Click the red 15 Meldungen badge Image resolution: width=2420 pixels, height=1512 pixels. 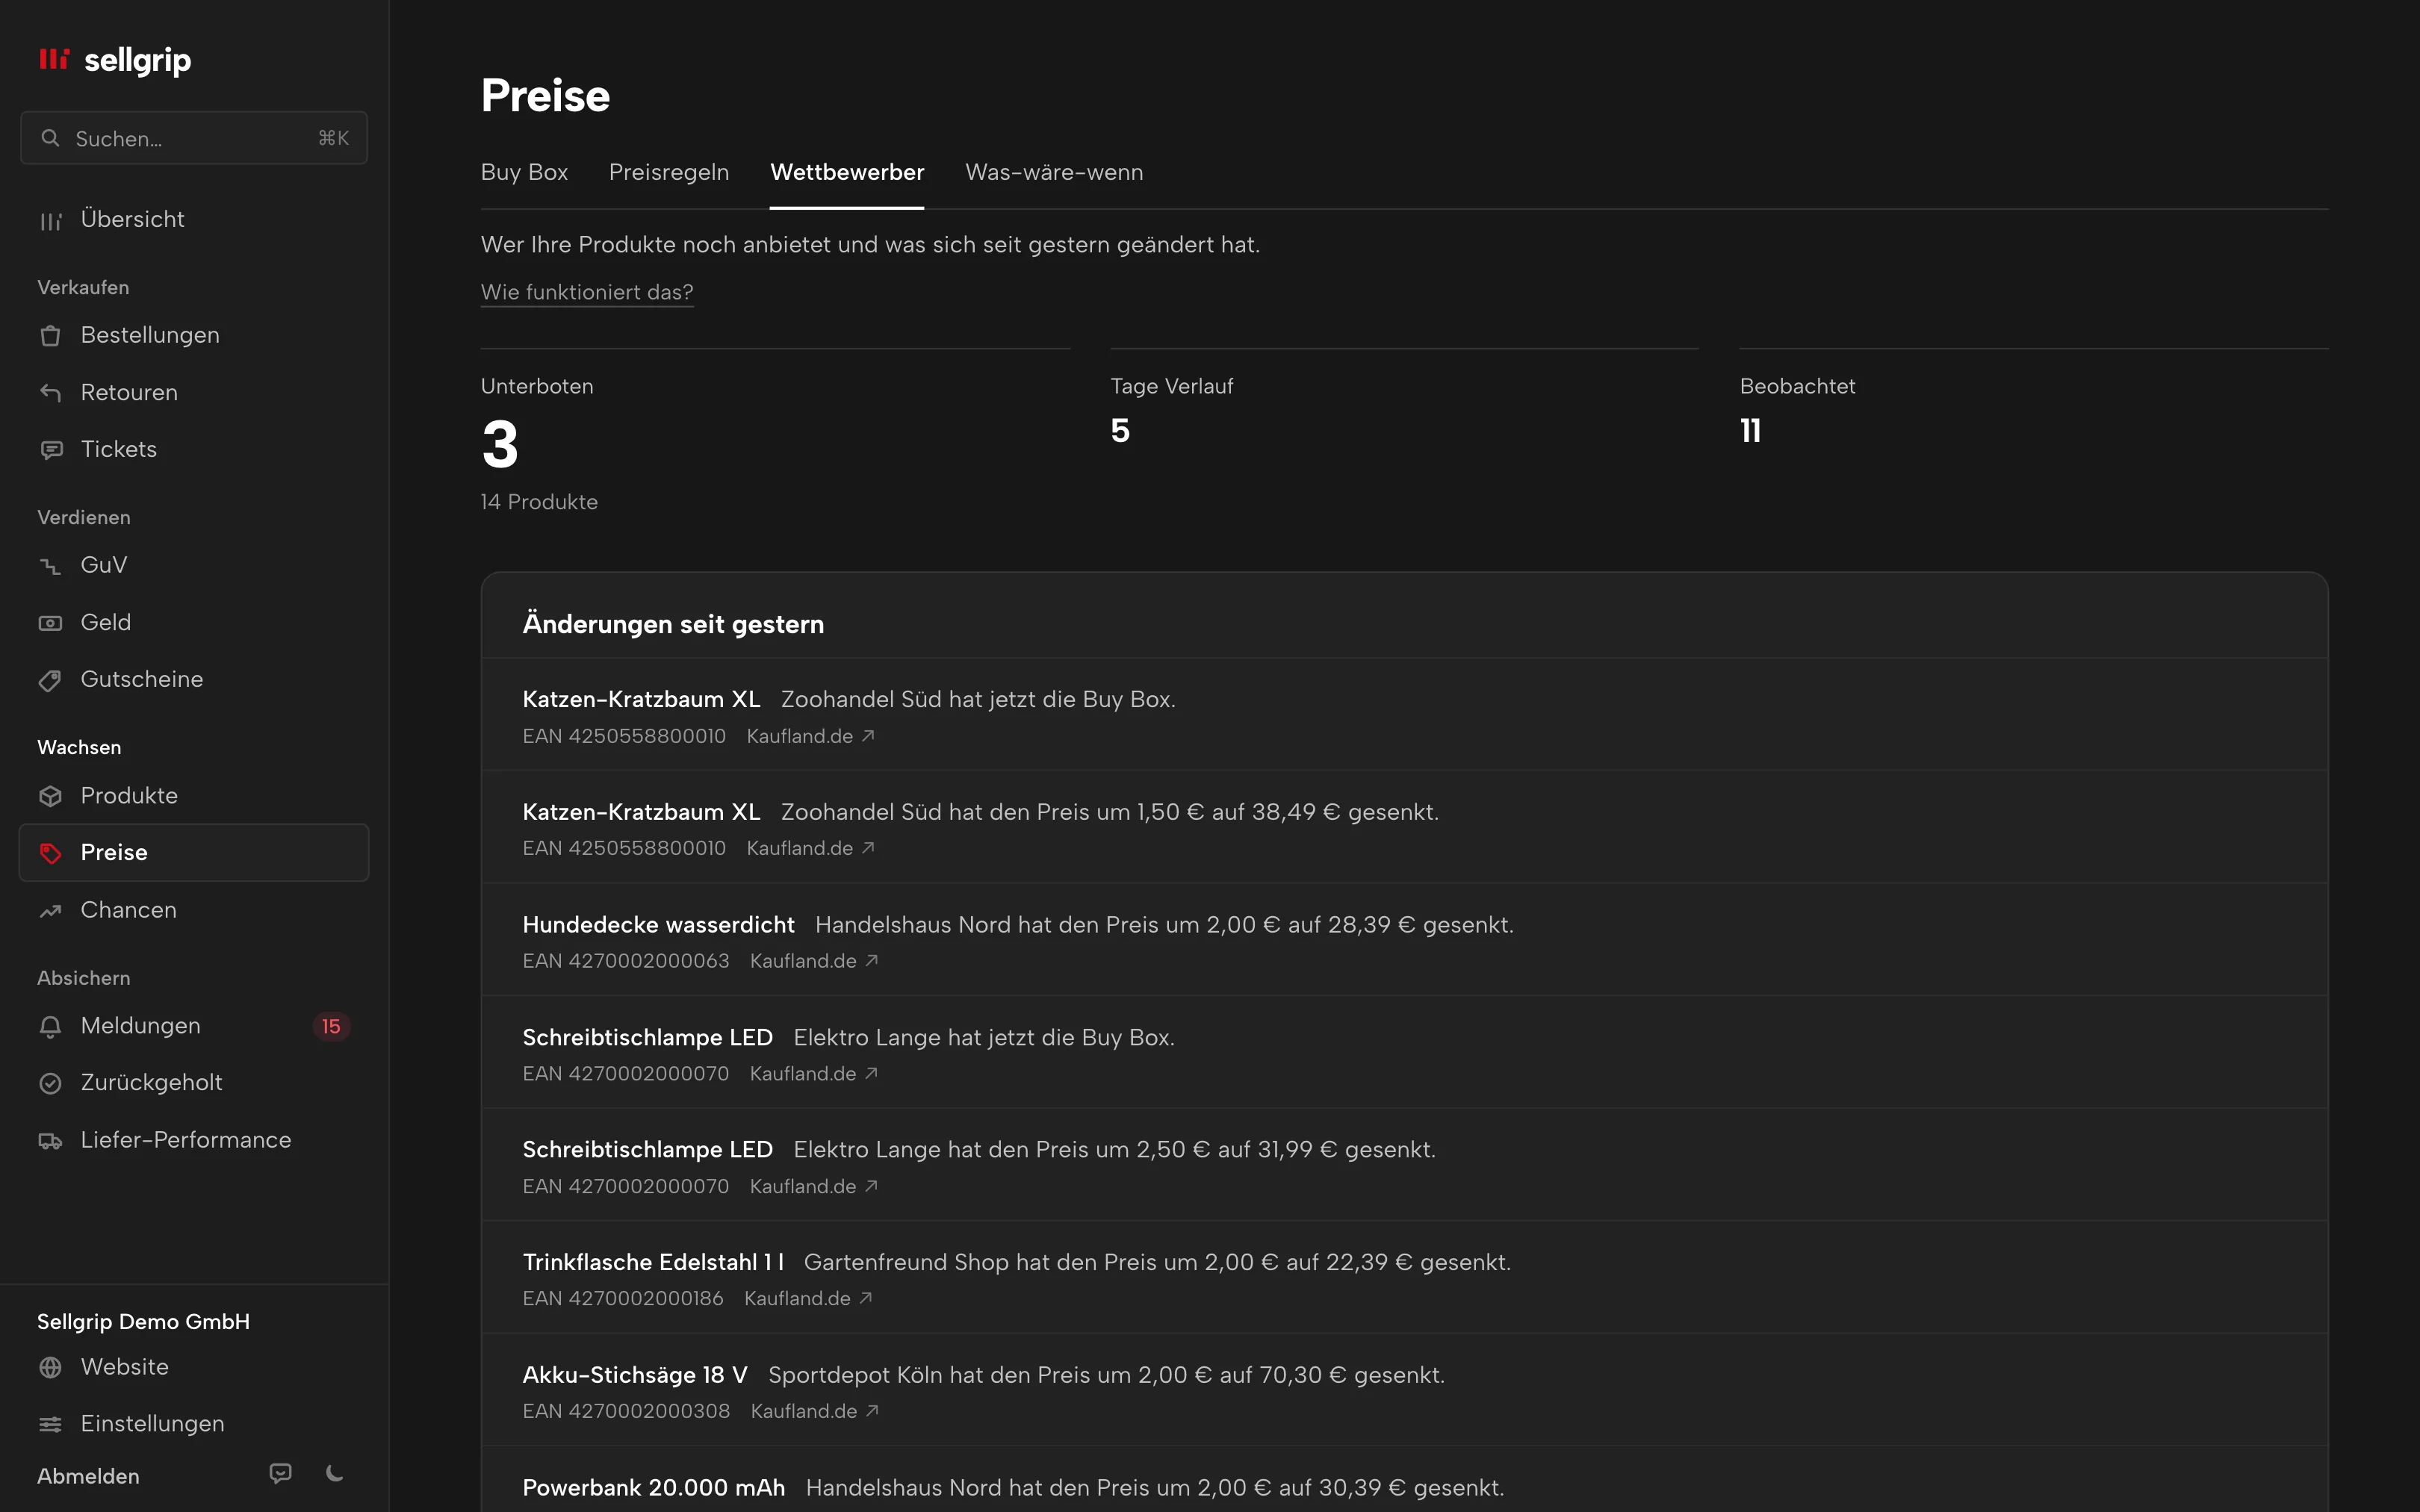331,1027
